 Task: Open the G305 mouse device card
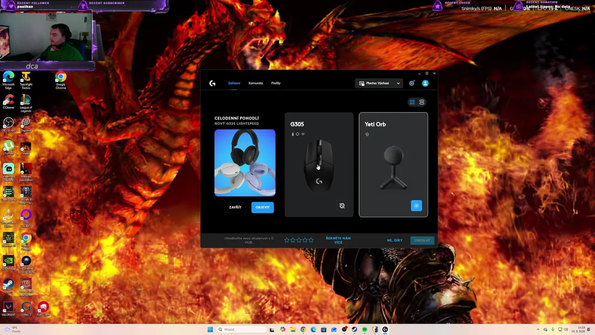coord(319,165)
